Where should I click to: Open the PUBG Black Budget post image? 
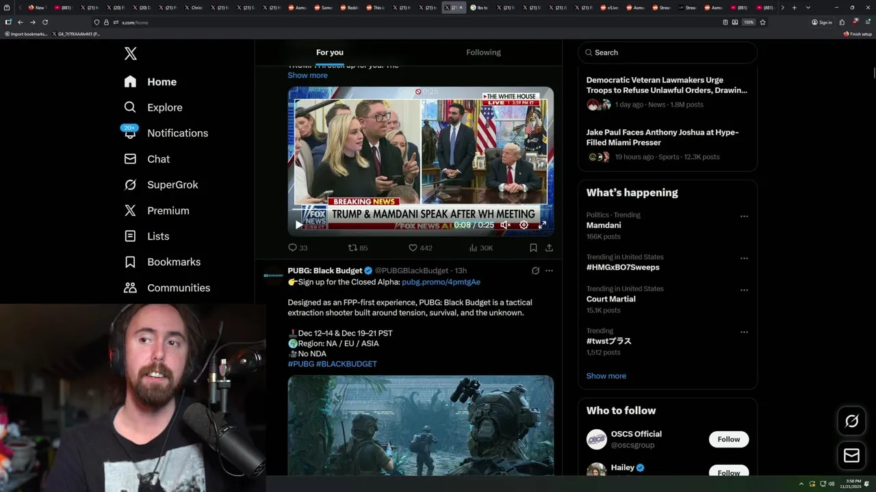pyautogui.click(x=420, y=425)
